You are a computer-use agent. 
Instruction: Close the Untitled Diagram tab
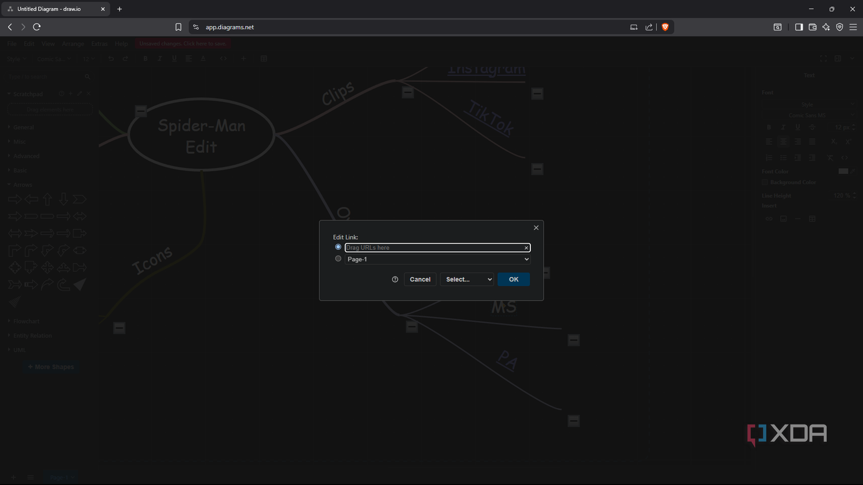click(103, 9)
